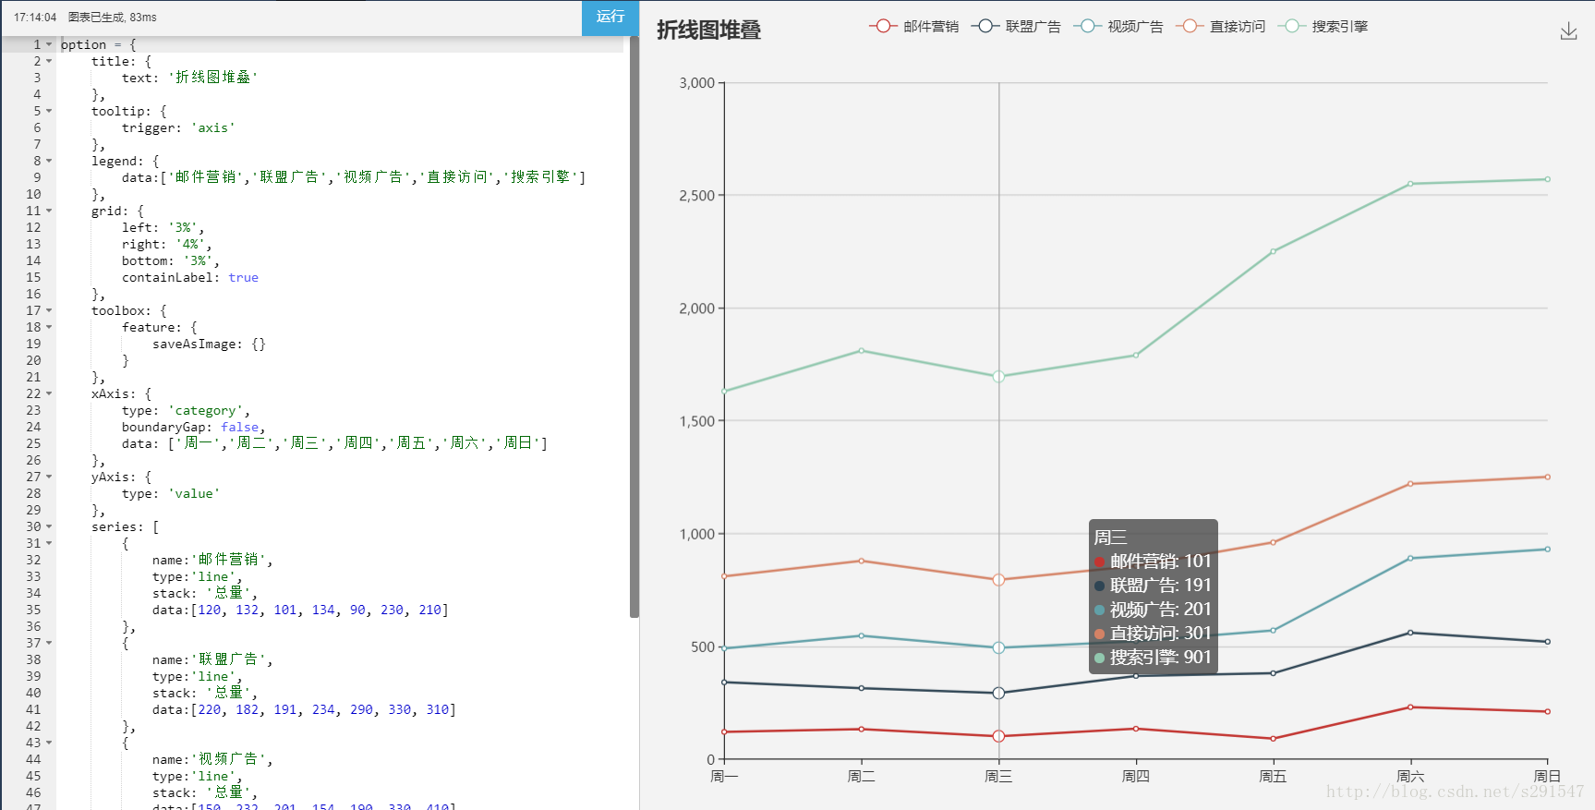Collapse xAxis fold at line 22
Viewport: 1595px width, 810px height.
49,393
